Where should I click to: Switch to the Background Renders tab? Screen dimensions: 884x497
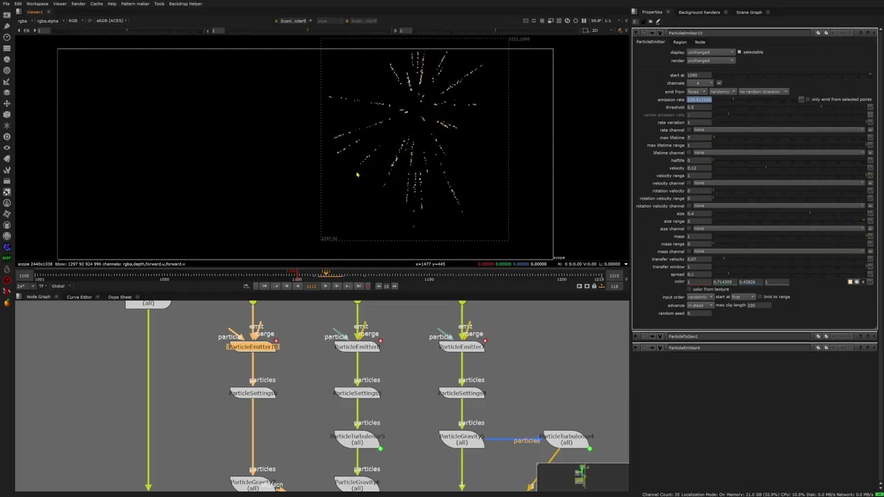click(x=699, y=12)
